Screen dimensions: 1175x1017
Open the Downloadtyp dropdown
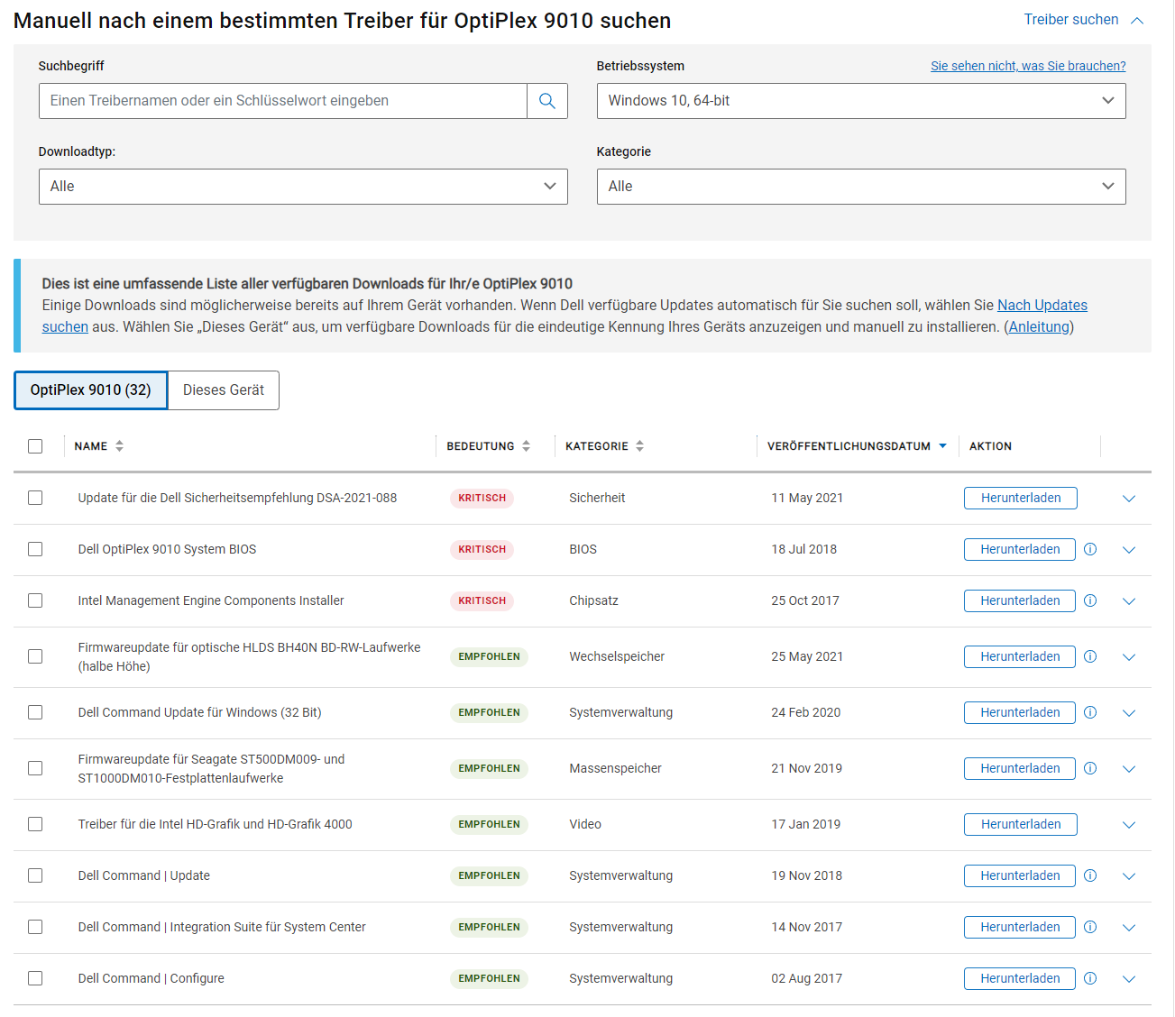coord(303,187)
